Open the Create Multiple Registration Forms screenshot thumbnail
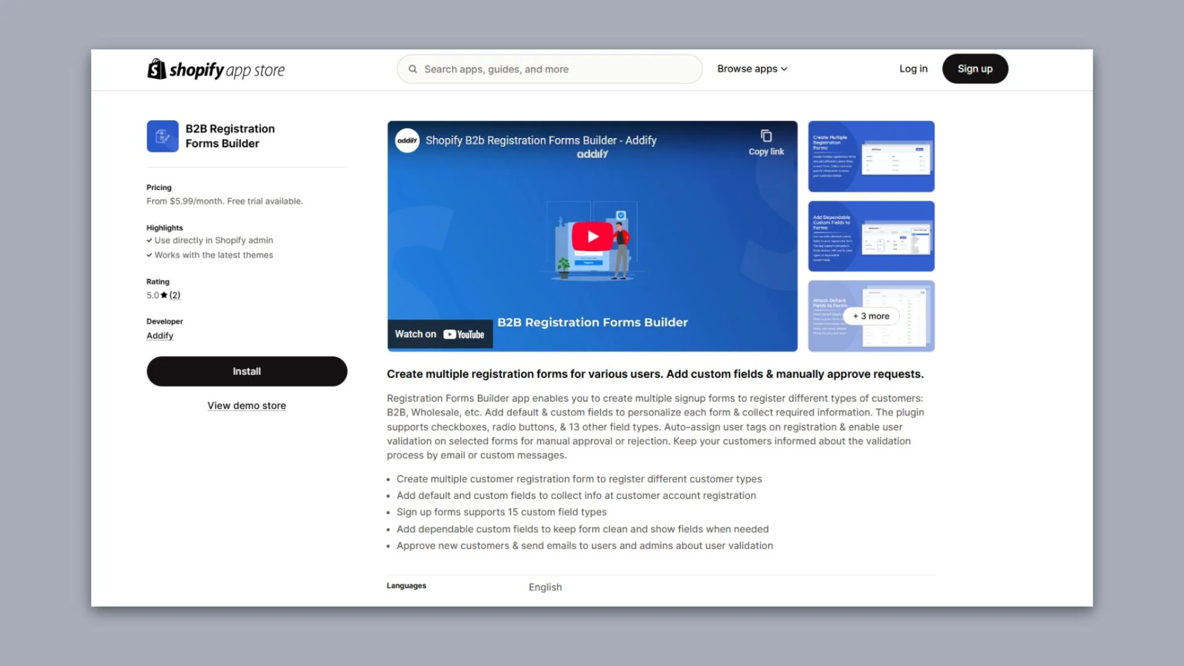 click(x=871, y=157)
